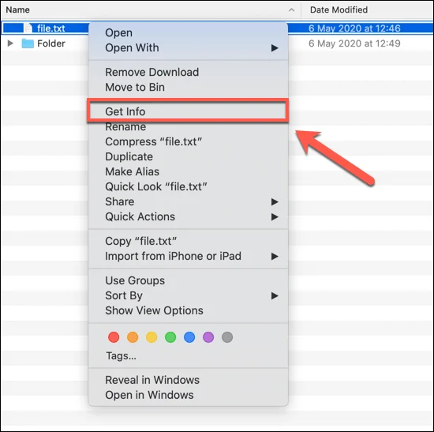The height and width of the screenshot is (432, 434).
Task: Expand the Folder disclosure triangle
Action: pos(10,43)
